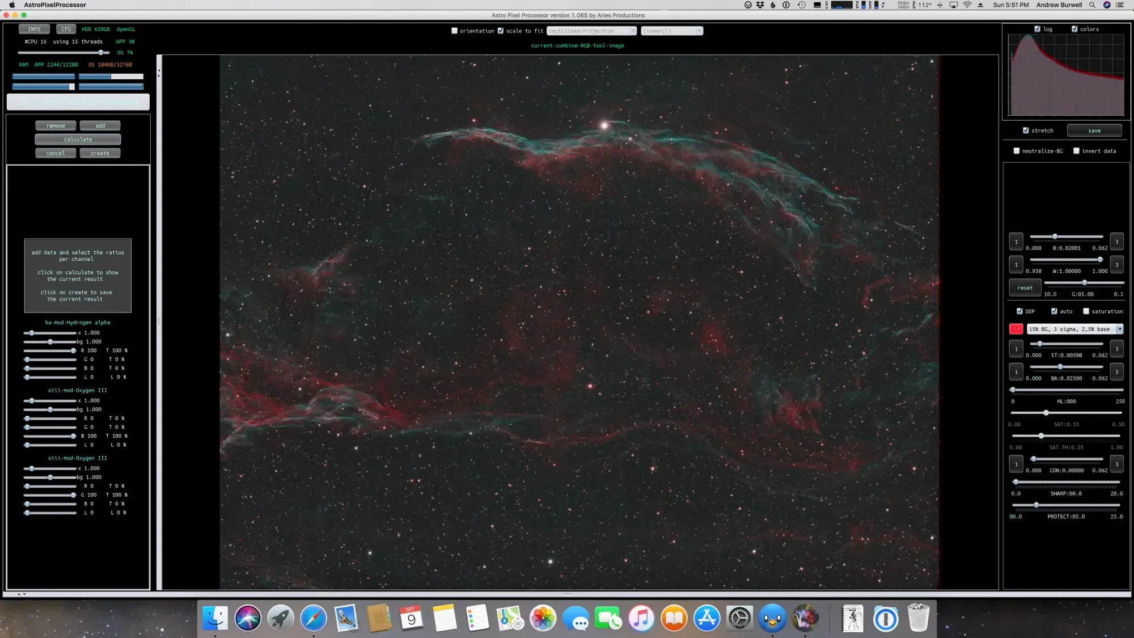Launch Photos app in the dock
This screenshot has width=1134, height=638.
[543, 618]
